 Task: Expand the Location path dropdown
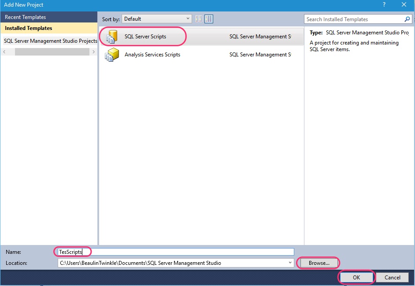(290, 263)
